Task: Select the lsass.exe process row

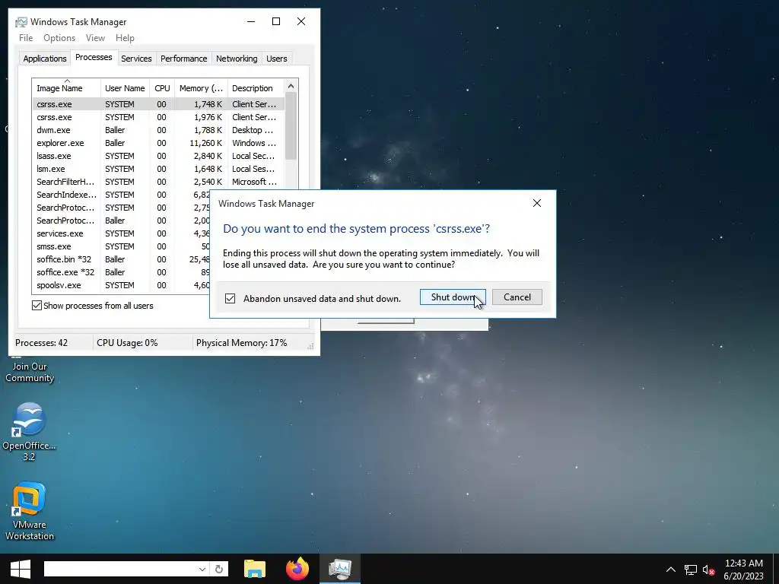Action: coord(158,156)
